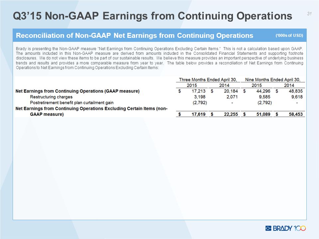Viewport: 319px width, 239px height.
Task: Click slide page number 31
Action: pos(309,14)
